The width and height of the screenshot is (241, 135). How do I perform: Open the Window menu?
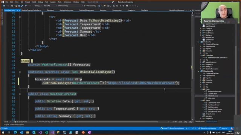click(x=76, y=2)
